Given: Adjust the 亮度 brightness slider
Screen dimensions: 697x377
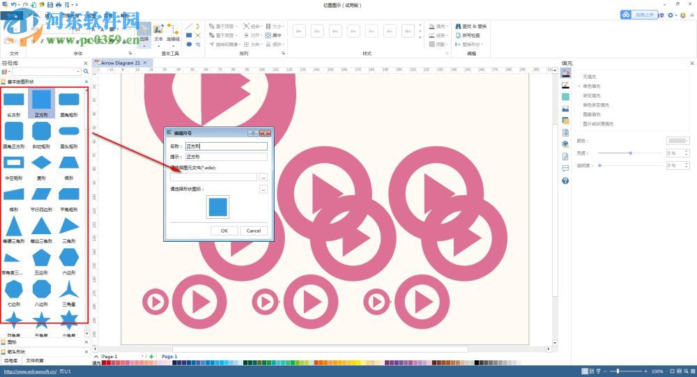Looking at the screenshot, I should point(630,153).
